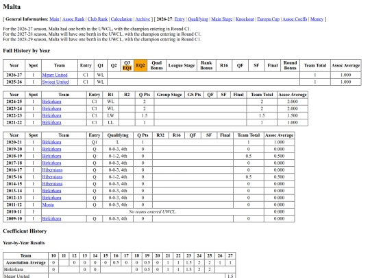Select the 'No teams entered UWCL.' cell
The height and width of the screenshot is (278, 370).
152,211
